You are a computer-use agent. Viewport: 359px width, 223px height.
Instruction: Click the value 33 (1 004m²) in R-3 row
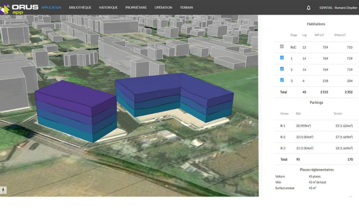point(304,148)
